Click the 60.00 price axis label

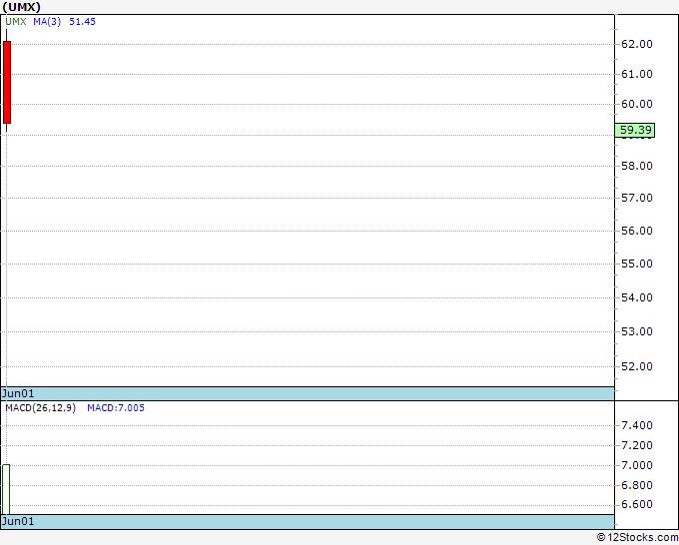637,104
